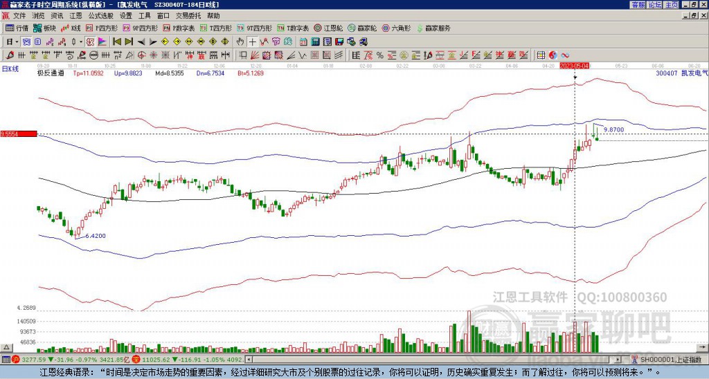Open the P四方形 tool
The width and height of the screenshot is (709, 379).
[102, 28]
